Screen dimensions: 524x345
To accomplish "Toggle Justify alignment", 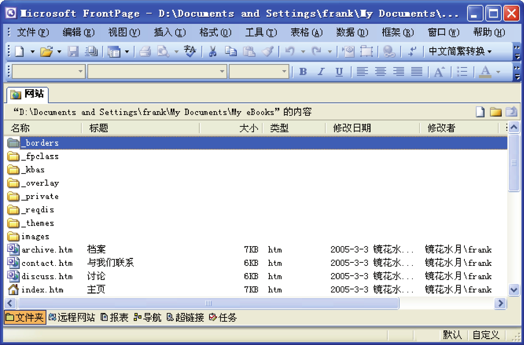I will [x=417, y=72].
